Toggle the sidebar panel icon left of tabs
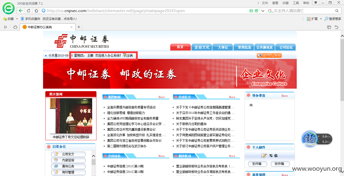The image size is (344, 176). click(x=6, y=27)
